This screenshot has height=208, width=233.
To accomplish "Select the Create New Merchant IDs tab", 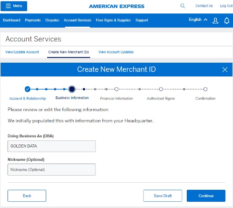I will tap(68, 52).
